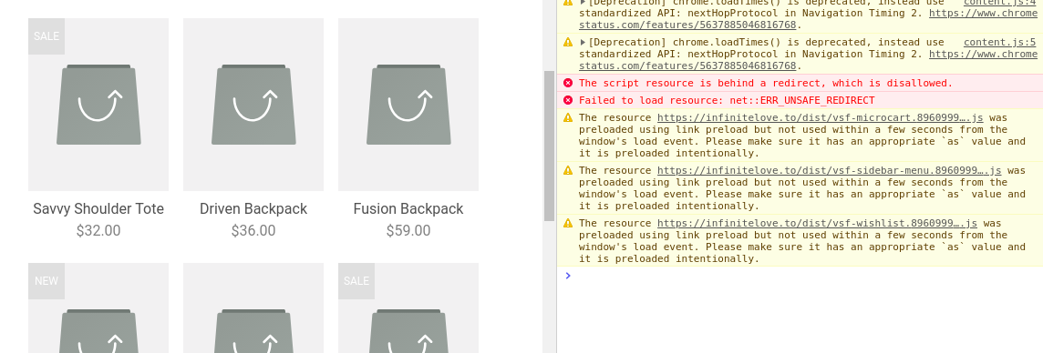This screenshot has height=353, width=1043.
Task: Click warning icon beside vsf-microcart message
Action: [567, 117]
